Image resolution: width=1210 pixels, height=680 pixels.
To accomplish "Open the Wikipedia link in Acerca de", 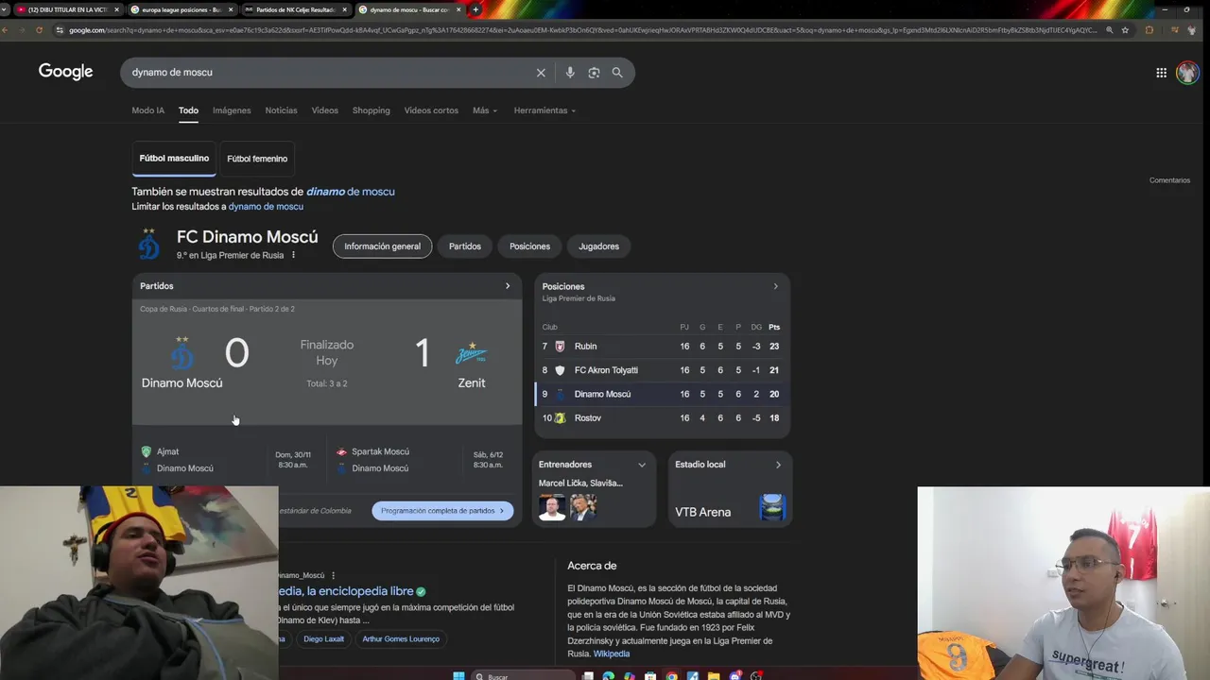I will pos(611,654).
